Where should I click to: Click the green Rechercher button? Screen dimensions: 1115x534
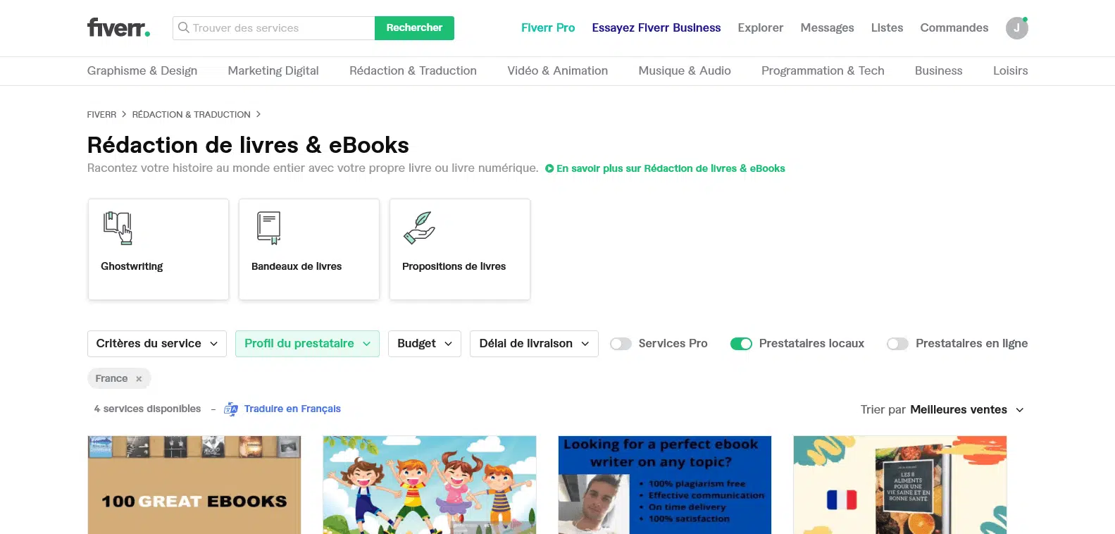click(x=414, y=28)
